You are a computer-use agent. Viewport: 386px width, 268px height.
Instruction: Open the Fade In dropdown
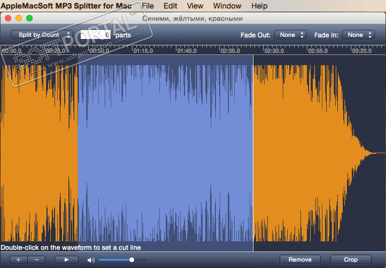tap(358, 35)
